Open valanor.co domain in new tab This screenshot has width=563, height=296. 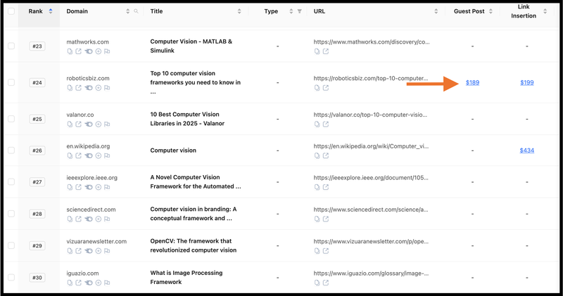click(x=78, y=124)
